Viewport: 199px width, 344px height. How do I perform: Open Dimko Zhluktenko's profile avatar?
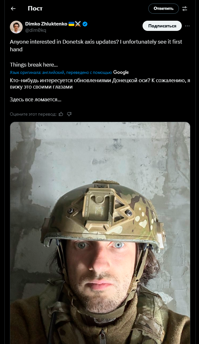point(16,27)
